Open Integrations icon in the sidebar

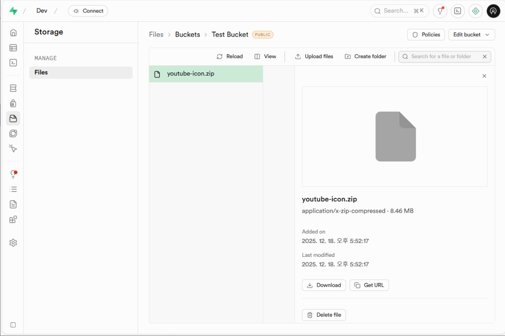point(13,219)
